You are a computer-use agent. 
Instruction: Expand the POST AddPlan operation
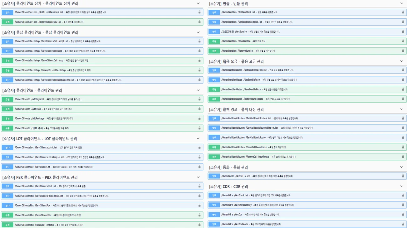pos(102,109)
